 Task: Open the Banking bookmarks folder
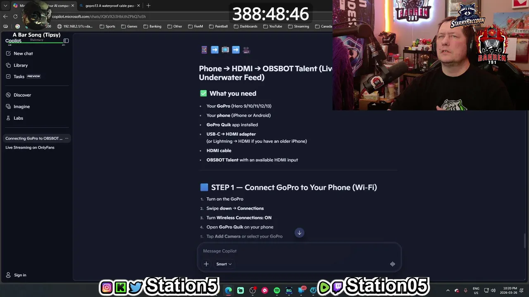click(x=152, y=26)
